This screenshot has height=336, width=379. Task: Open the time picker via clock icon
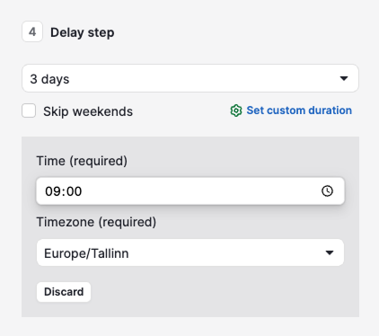pyautogui.click(x=327, y=191)
